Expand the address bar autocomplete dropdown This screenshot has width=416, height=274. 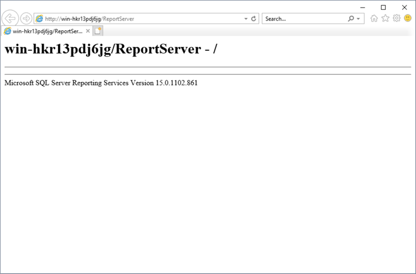tap(246, 19)
